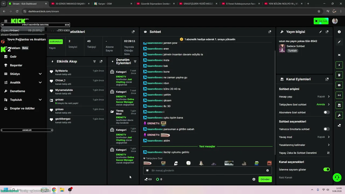Filter the Etkinlik Akışı activity feed
This screenshot has height=194, width=345.
click(x=95, y=61)
